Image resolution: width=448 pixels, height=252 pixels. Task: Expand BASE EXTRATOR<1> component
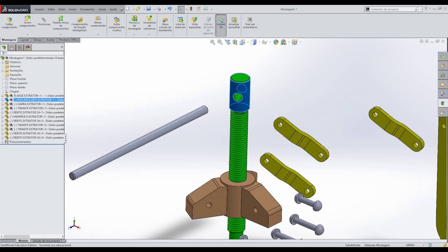point(2,96)
